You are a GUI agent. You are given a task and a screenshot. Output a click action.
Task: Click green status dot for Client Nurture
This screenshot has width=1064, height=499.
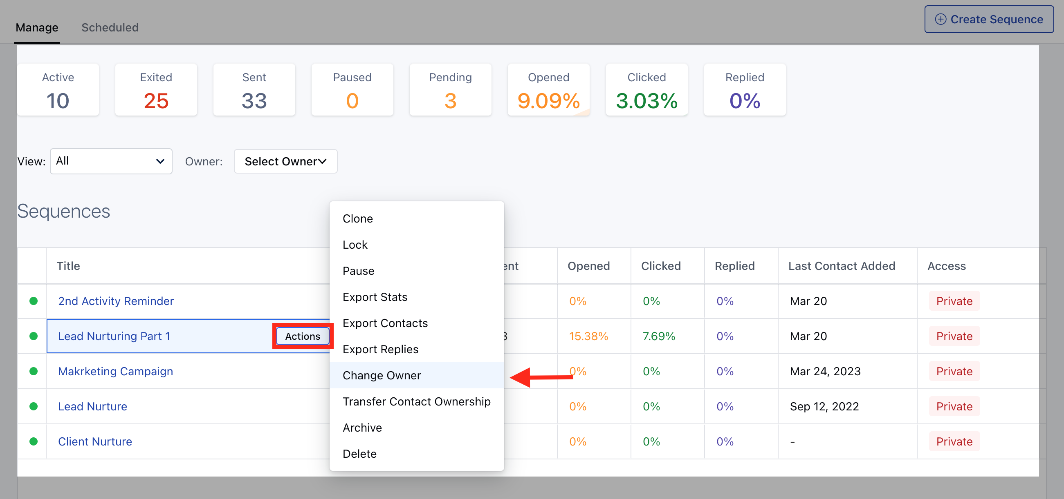coord(34,441)
